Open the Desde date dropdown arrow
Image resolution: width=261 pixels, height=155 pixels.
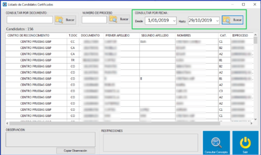174,21
